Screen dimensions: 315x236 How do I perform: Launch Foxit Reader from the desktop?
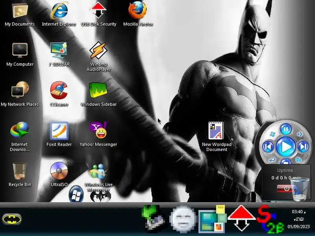[59, 131]
